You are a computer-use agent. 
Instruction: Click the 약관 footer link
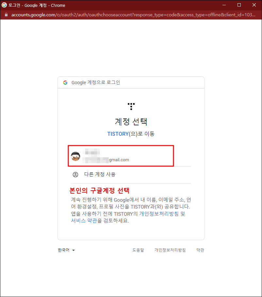click(200, 250)
